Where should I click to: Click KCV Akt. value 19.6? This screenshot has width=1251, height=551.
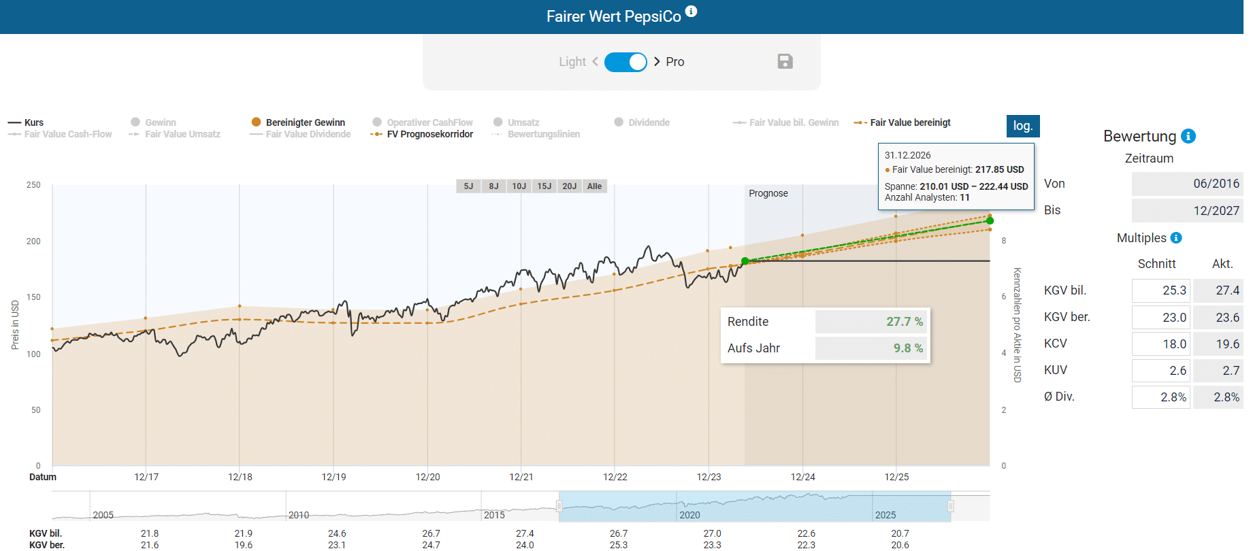(x=1218, y=344)
